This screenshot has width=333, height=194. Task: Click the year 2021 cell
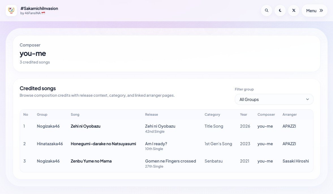click(245, 161)
